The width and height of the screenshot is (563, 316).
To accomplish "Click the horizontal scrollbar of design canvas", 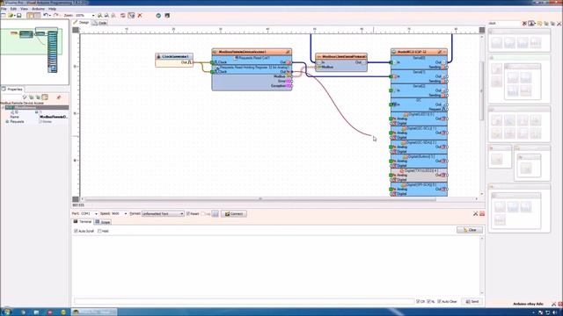I will point(260,199).
